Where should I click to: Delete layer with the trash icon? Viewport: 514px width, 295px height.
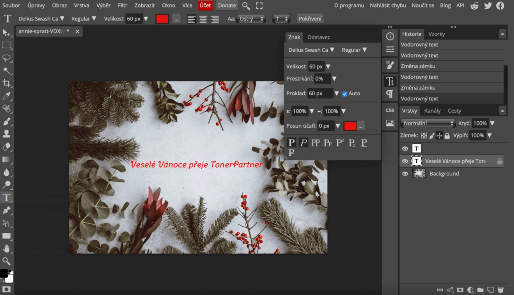click(501, 290)
